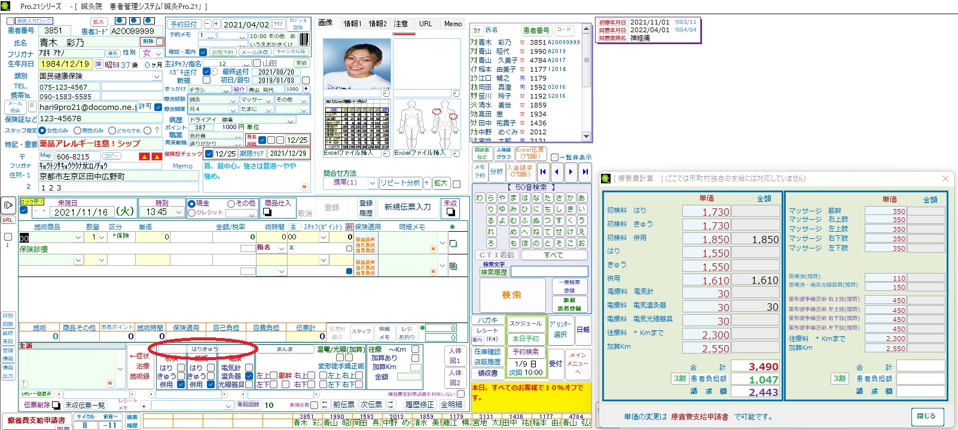This screenshot has height=430, width=958.
Task: Click the orange icon in Memo box corner
Action: pos(304,187)
